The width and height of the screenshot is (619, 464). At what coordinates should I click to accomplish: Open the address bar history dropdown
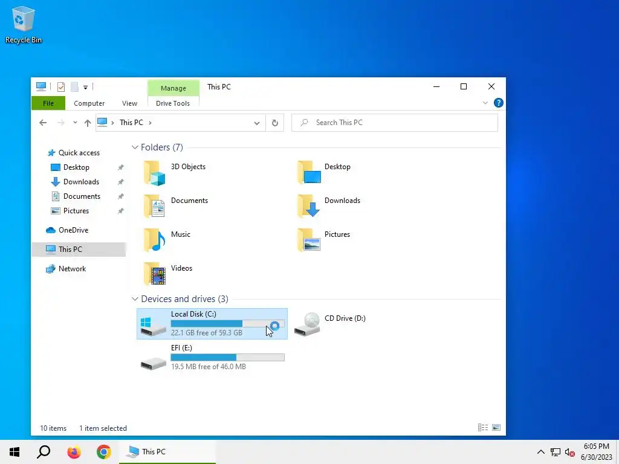256,123
